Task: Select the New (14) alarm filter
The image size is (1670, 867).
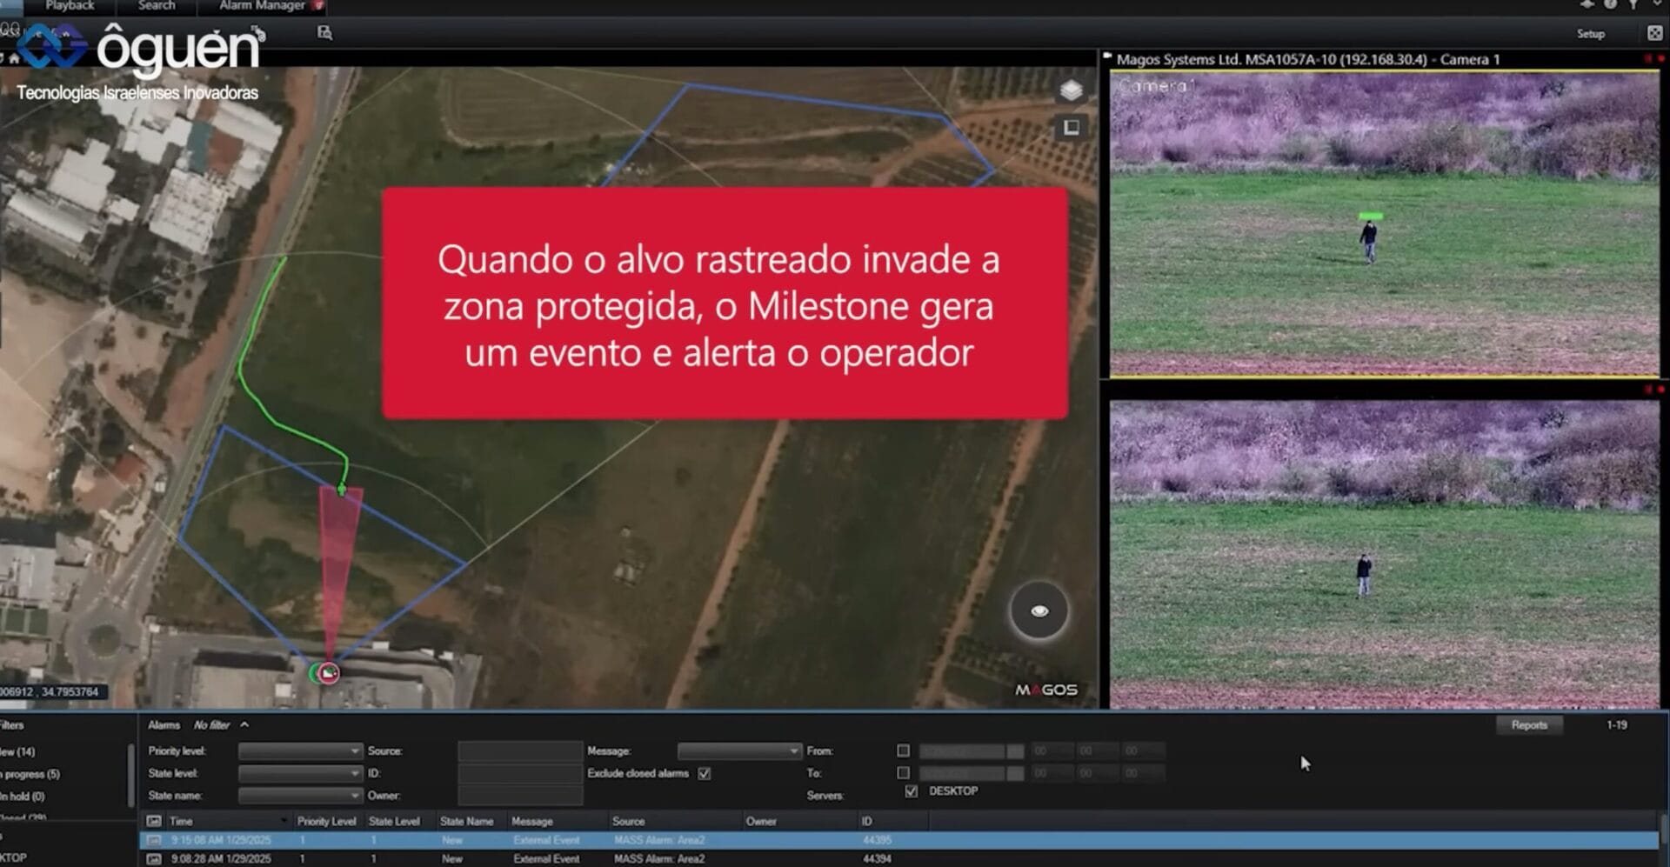Action: click(x=17, y=751)
